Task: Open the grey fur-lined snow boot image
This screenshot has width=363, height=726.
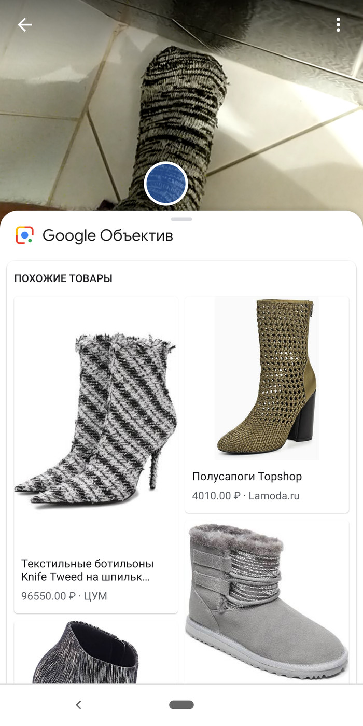Action: tap(267, 603)
